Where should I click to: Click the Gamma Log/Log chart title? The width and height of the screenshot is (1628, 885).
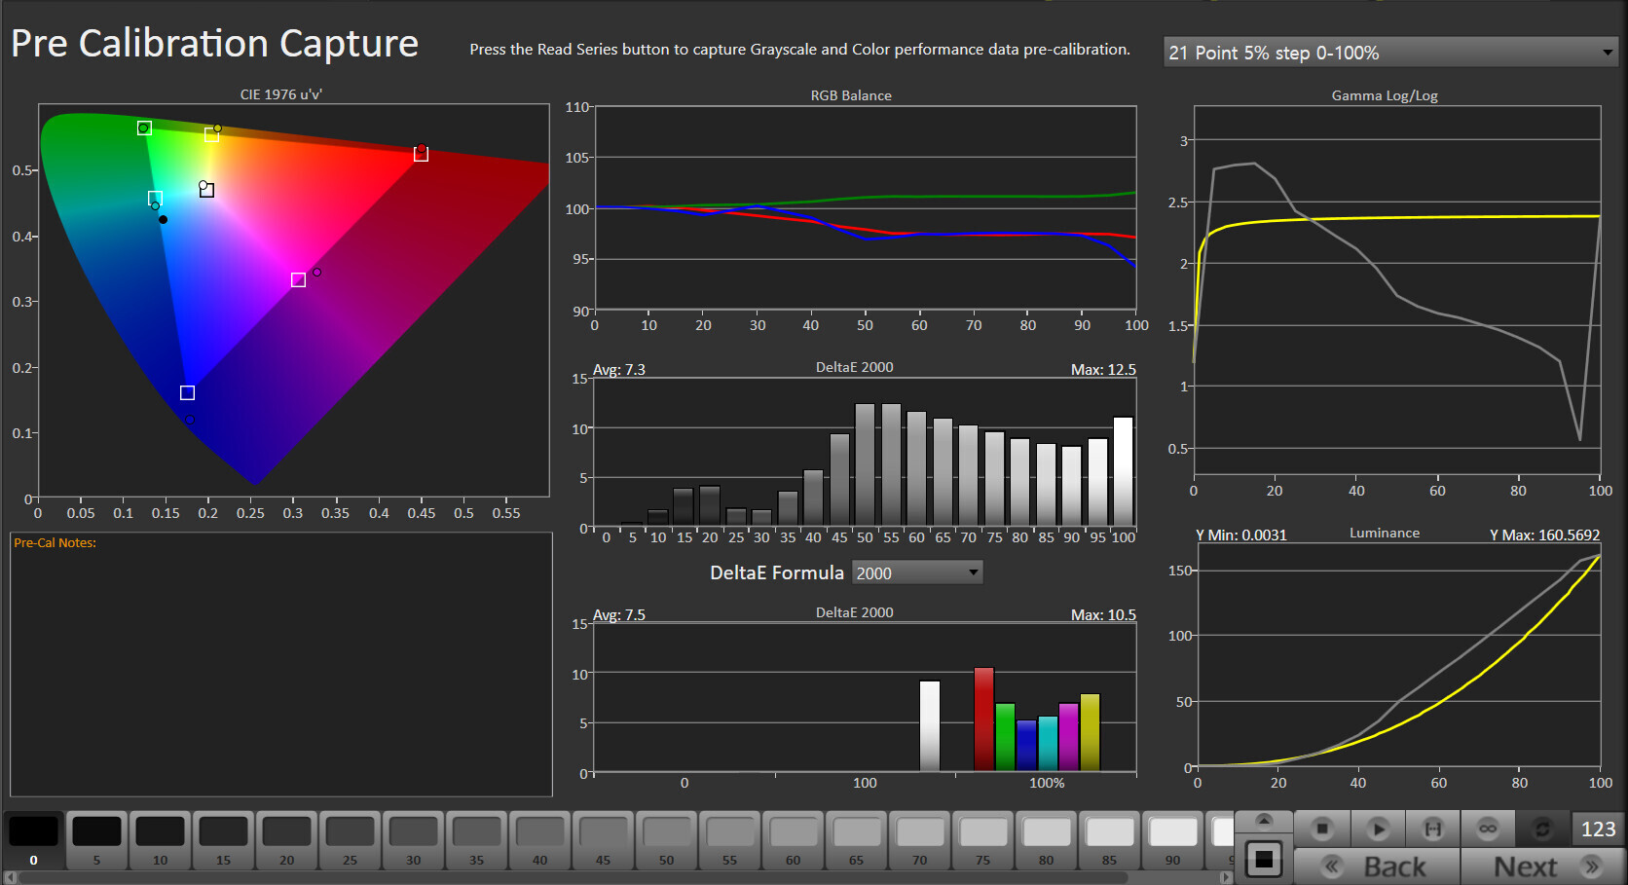pos(1385,95)
